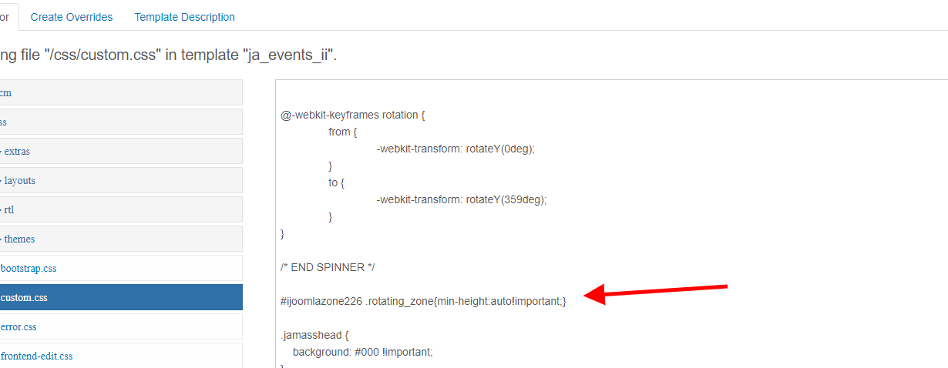Image resolution: width=948 pixels, height=368 pixels.
Task: Click the background: #000 !important line
Action: pyautogui.click(x=363, y=352)
